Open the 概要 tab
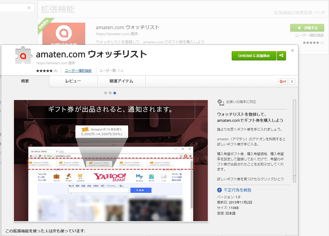 coord(25,81)
